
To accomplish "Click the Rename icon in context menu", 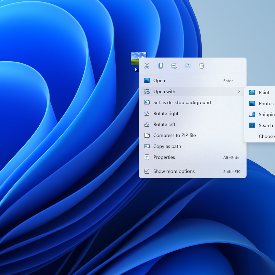I will [174, 66].
